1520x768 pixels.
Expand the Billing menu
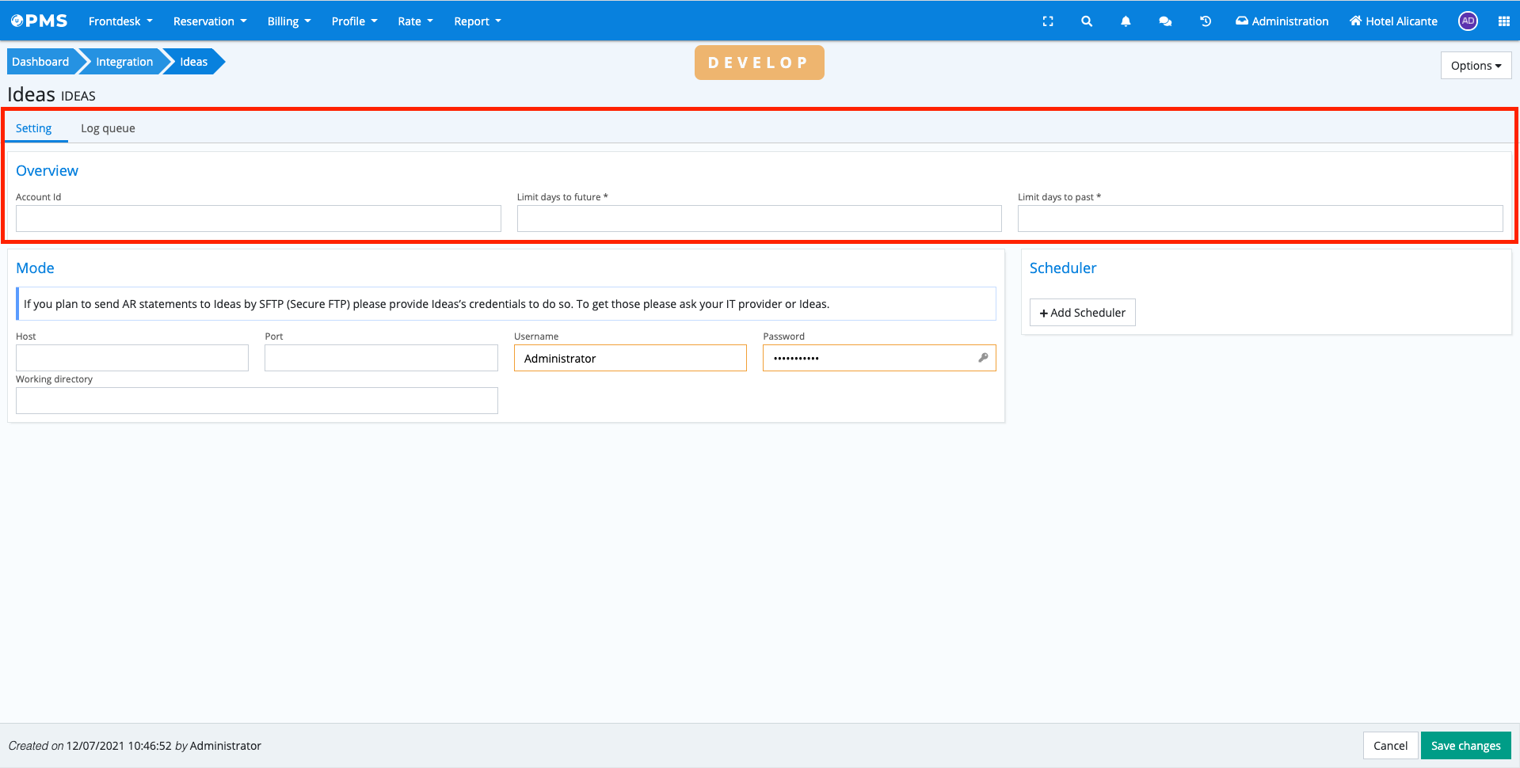click(289, 21)
